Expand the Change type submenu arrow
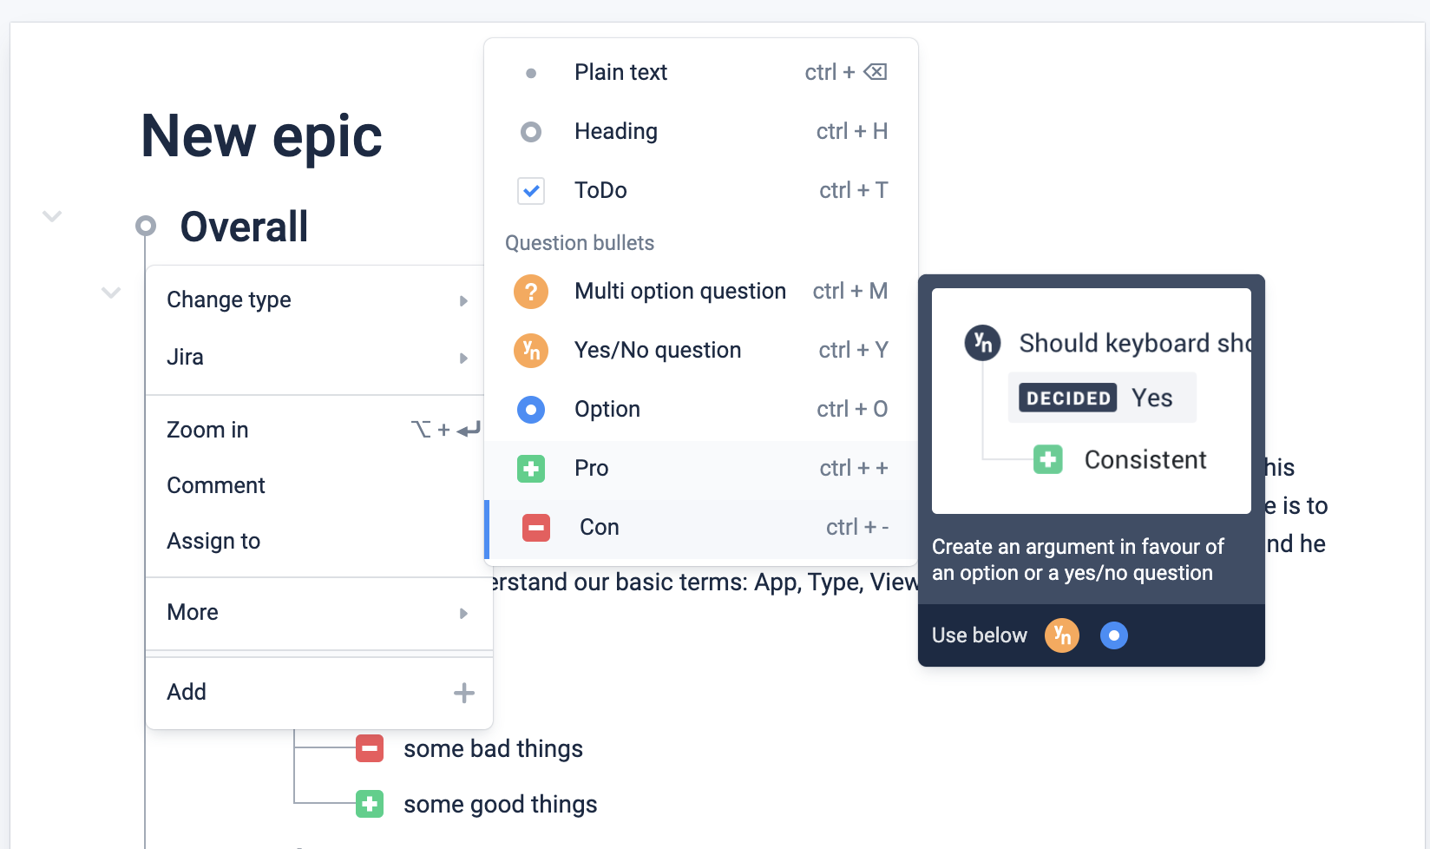The image size is (1430, 849). point(463,301)
